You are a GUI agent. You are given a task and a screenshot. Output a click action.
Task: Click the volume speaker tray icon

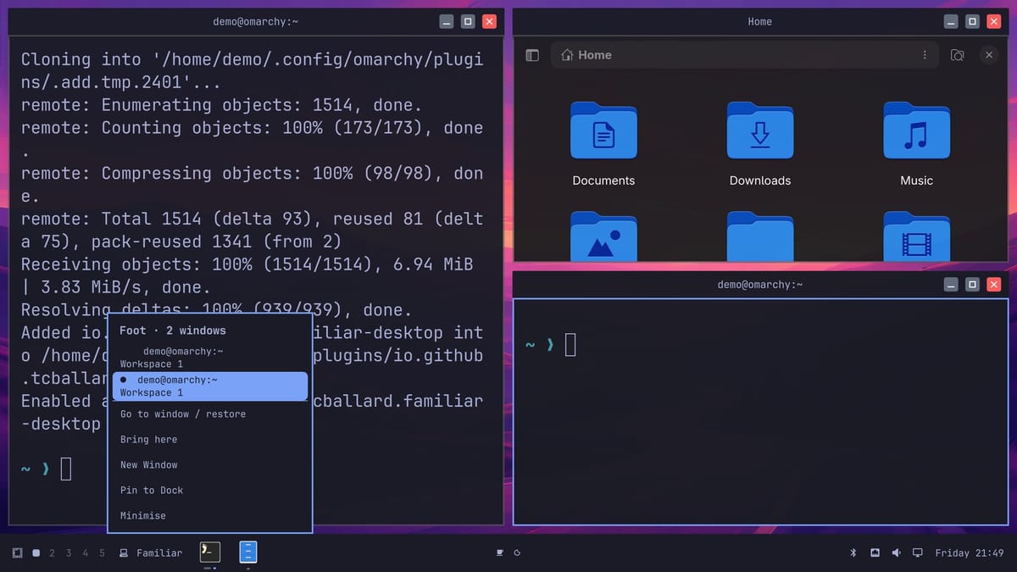896,553
